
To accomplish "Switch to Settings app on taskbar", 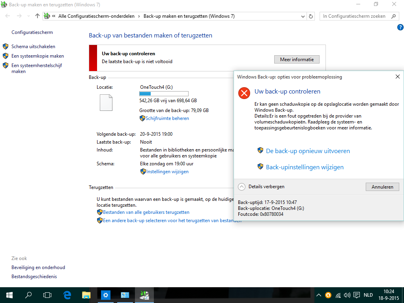I will tap(106, 295).
